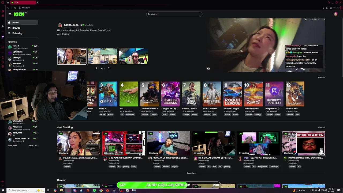This screenshot has height=193, width=343.
Task: Click Tactical tag under Counter-Strike 2
Action: point(154,115)
